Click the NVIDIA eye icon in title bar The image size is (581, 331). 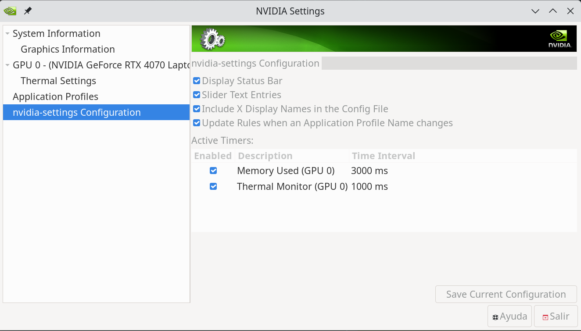click(x=10, y=11)
